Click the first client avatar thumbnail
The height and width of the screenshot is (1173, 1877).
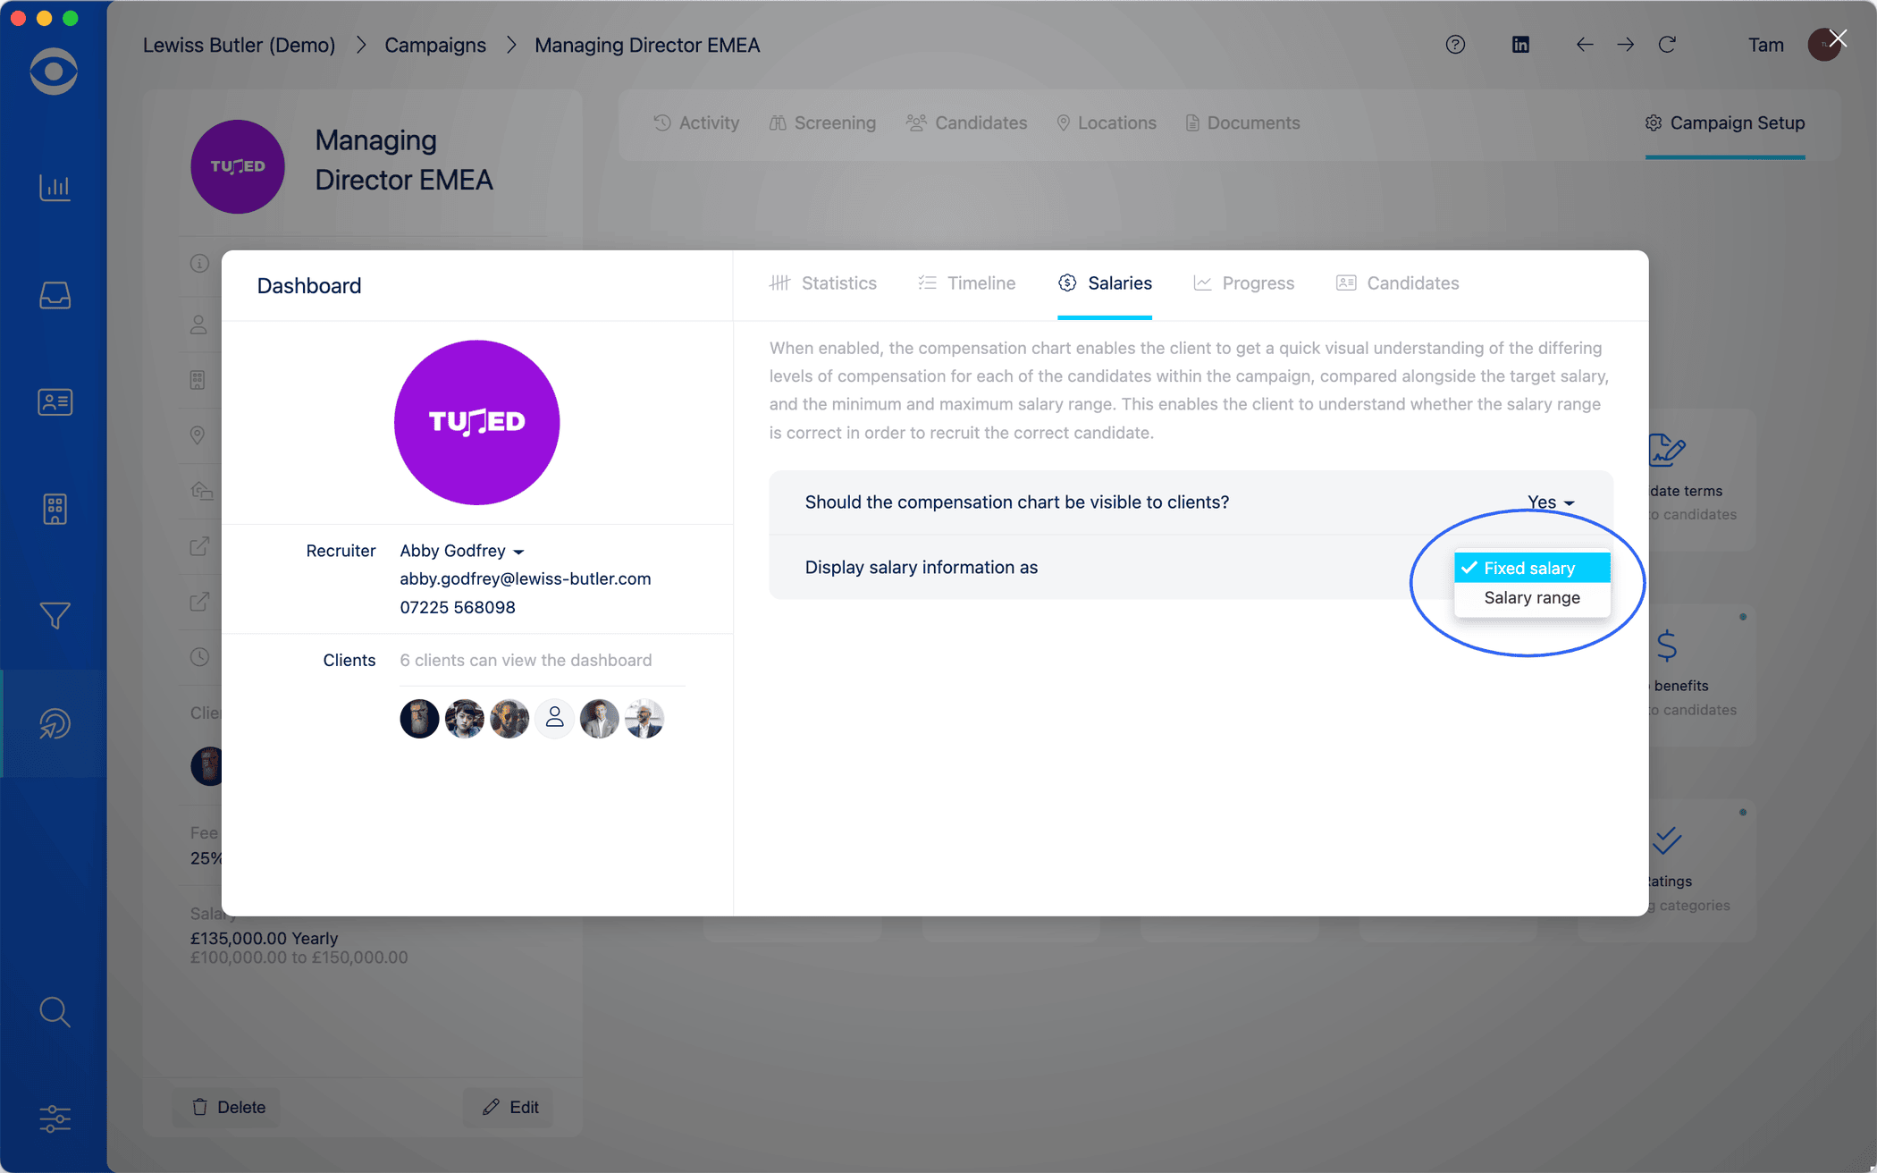(x=419, y=718)
